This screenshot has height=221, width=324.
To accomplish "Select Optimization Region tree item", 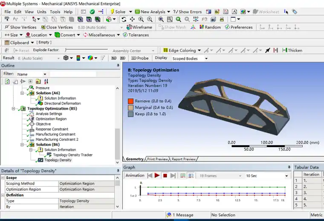I will pos(51,119).
